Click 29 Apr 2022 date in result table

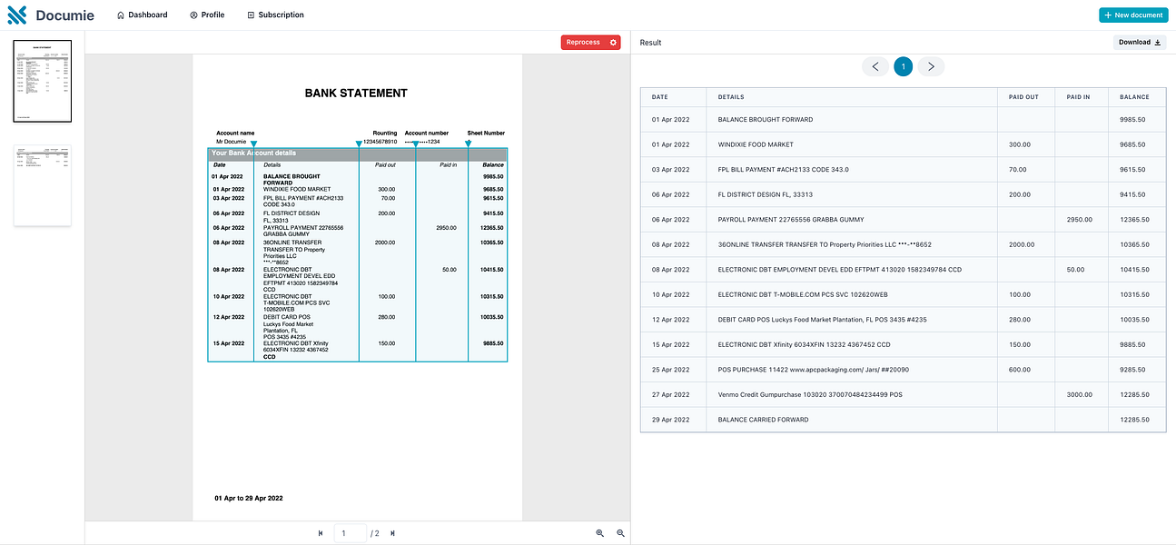670,420
